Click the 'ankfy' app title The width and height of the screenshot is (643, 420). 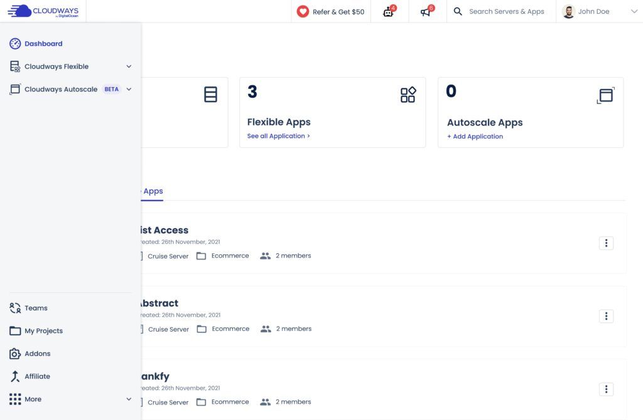[155, 376]
